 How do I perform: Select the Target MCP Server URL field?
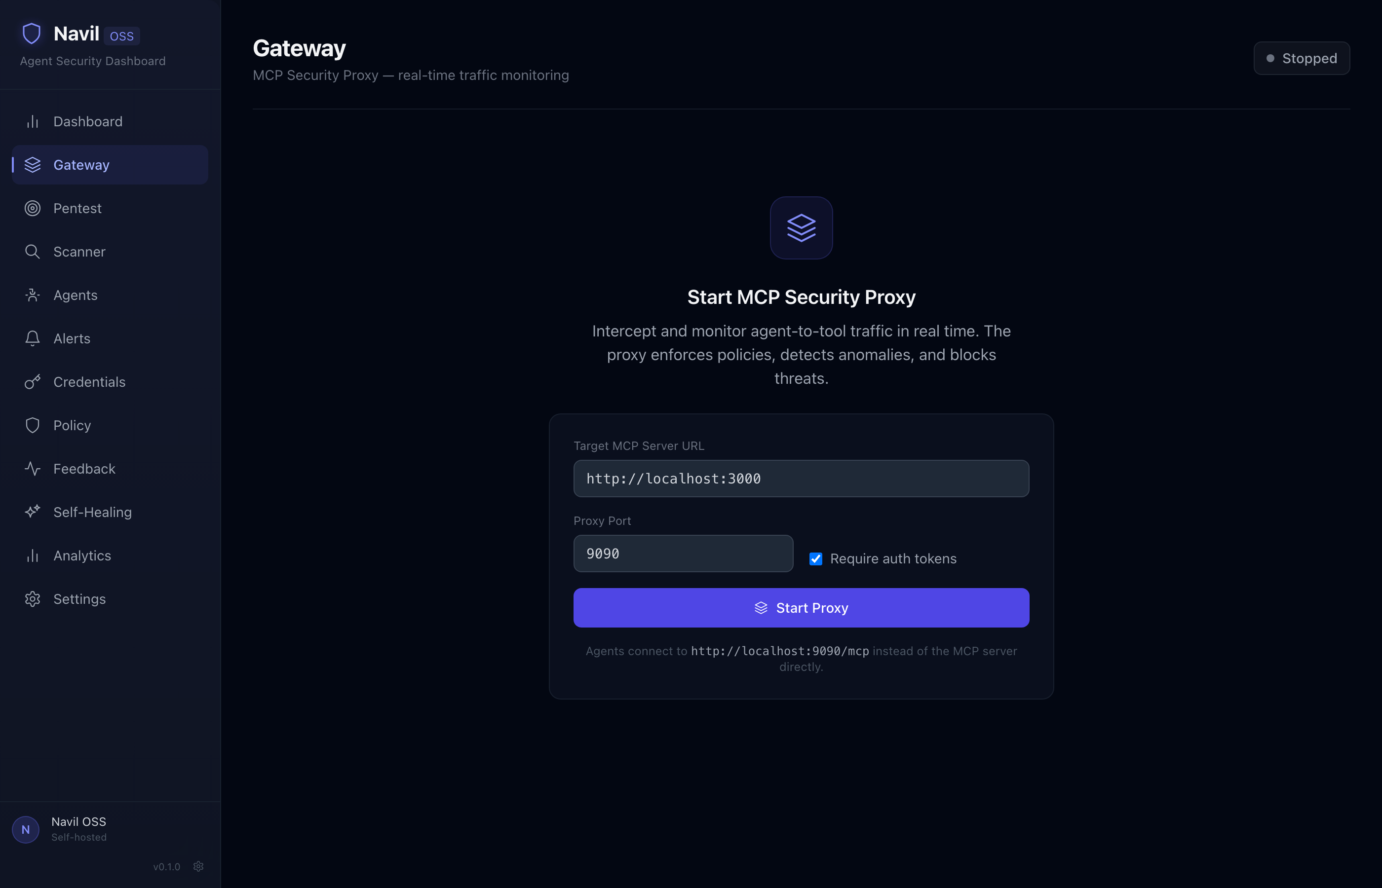pyautogui.click(x=801, y=479)
